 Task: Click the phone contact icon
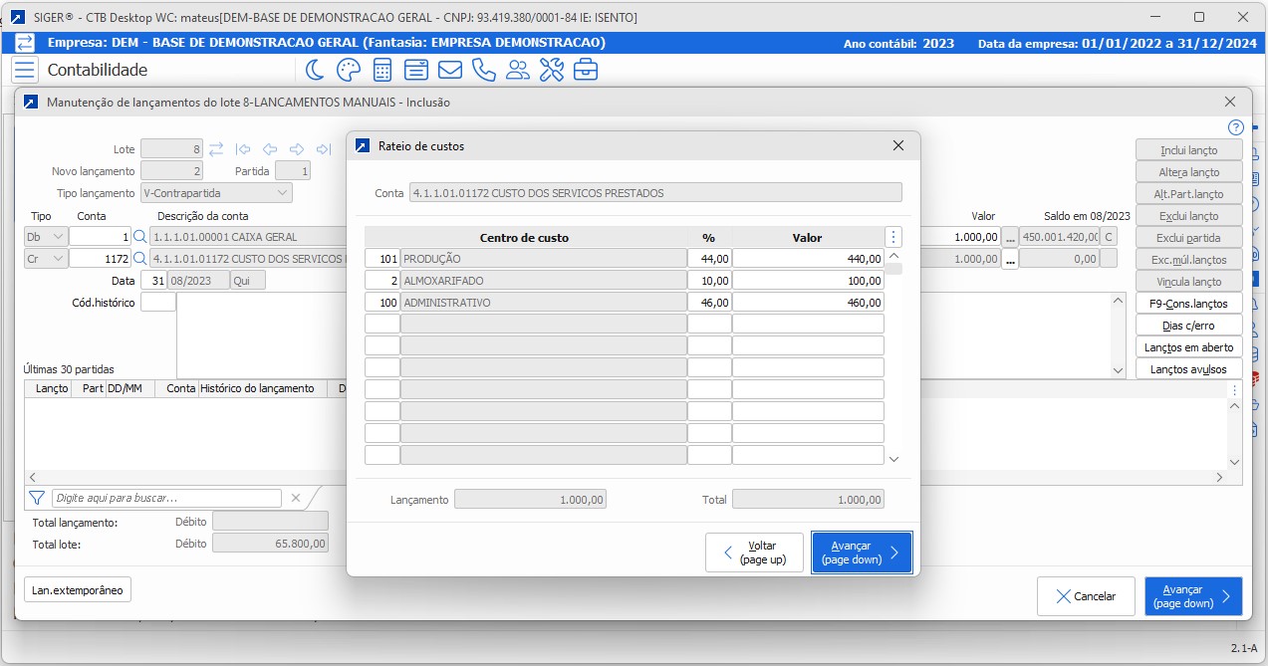click(x=484, y=70)
